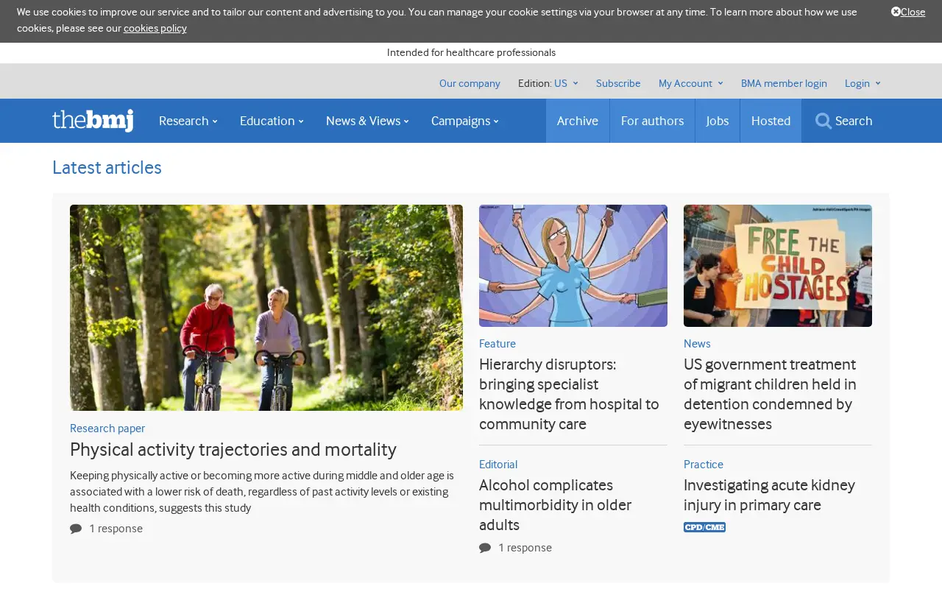
Task: Click the News category label
Action: click(x=697, y=344)
